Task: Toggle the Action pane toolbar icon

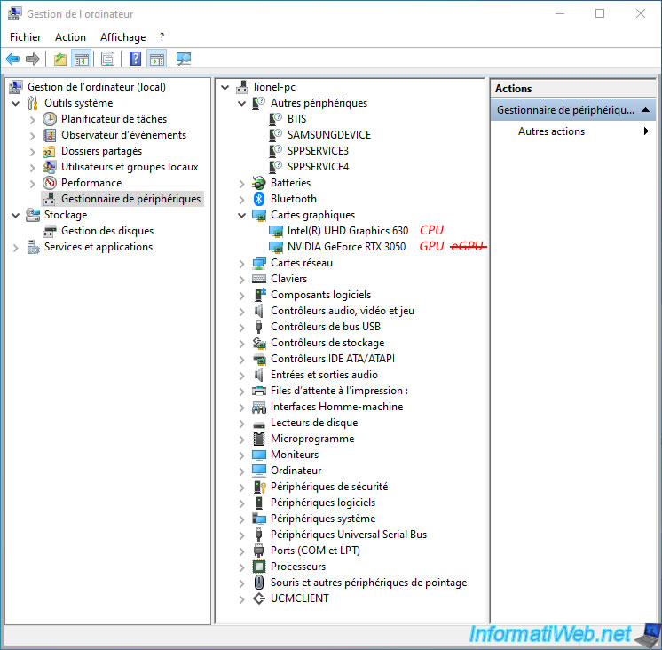Action: click(157, 59)
